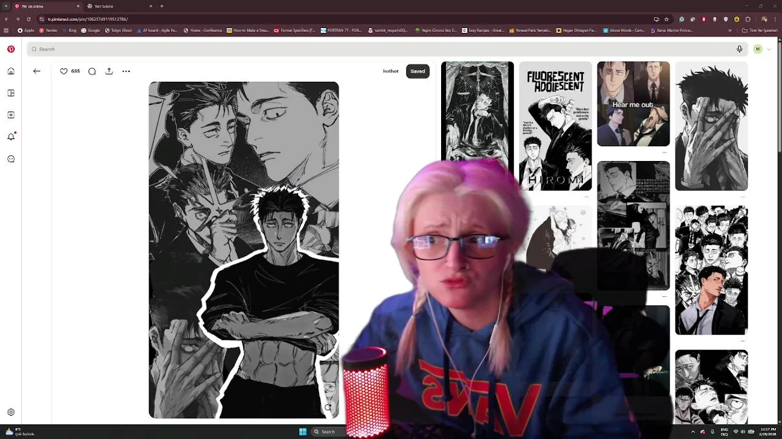The image size is (782, 439).
Task: Click browser back arrow
Action: click(7, 19)
